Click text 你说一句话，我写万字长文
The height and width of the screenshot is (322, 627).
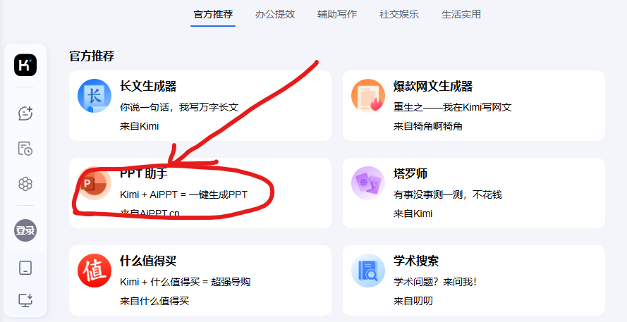(x=179, y=107)
